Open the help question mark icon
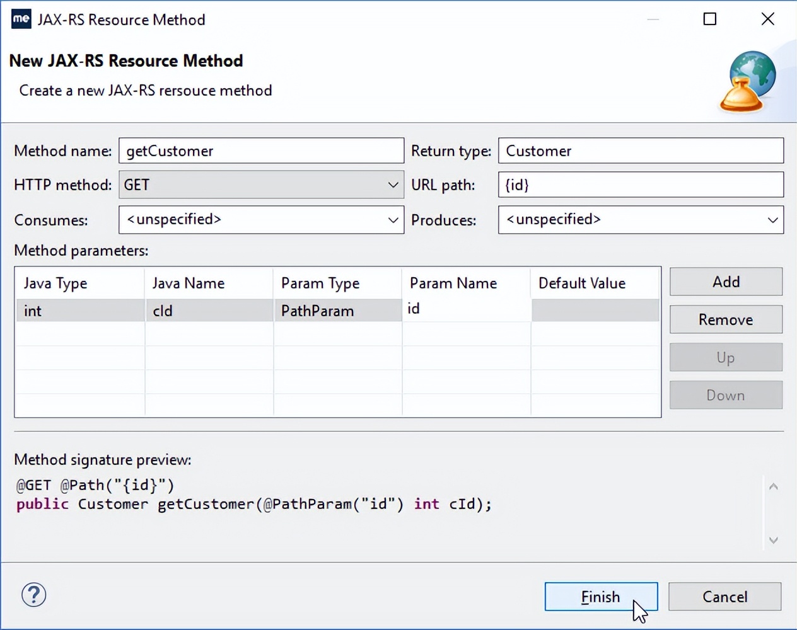Screen dimensions: 797x630 [33, 595]
